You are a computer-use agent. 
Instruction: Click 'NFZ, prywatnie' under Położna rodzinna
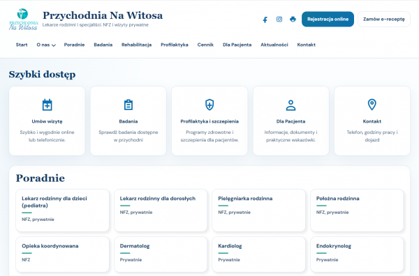pyautogui.click(x=332, y=213)
